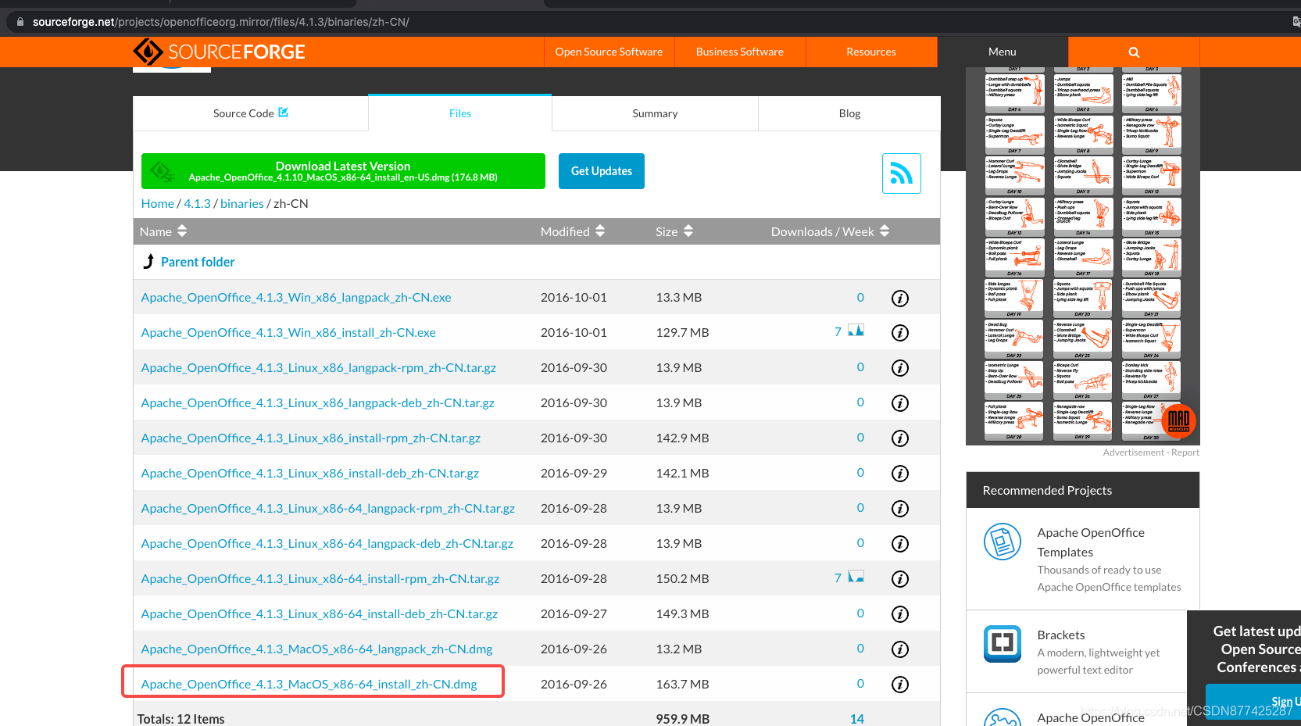
Task: Switch to the Blog tab
Action: (849, 113)
